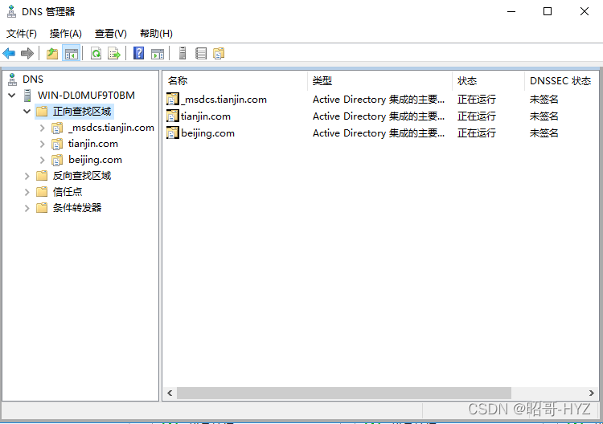Expand the 反向查找区域 node
This screenshot has height=424, width=603.
click(27, 177)
